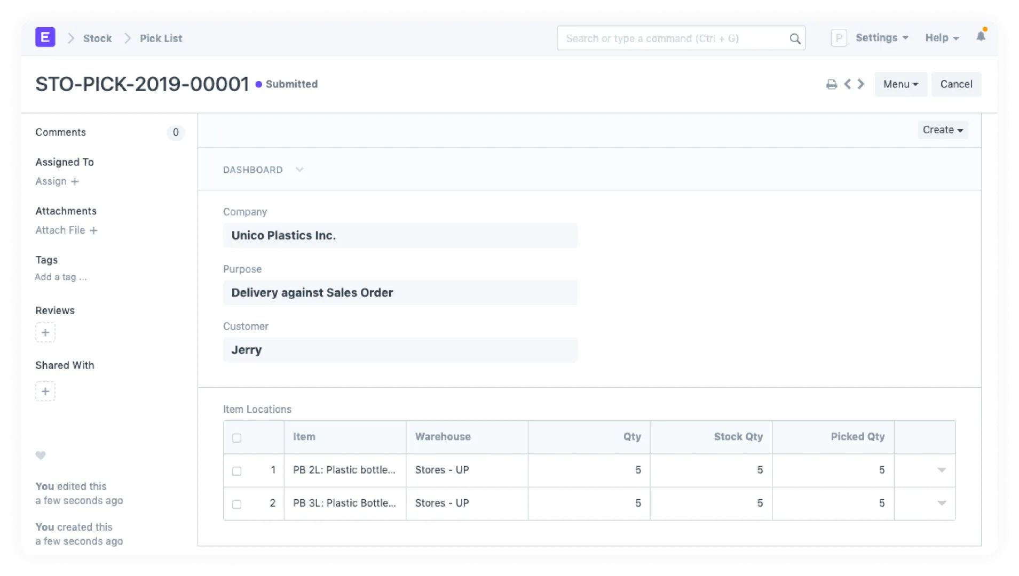The width and height of the screenshot is (1019, 576).
Task: Open the notifications bell
Action: pos(981,37)
